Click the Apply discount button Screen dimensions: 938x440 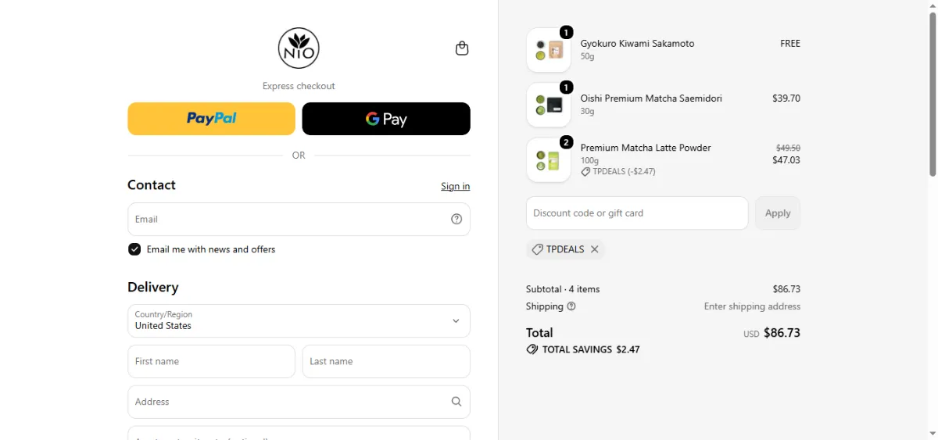tap(778, 213)
